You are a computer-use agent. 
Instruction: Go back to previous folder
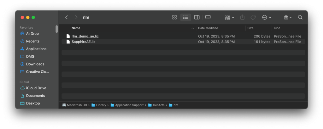coord(66,17)
